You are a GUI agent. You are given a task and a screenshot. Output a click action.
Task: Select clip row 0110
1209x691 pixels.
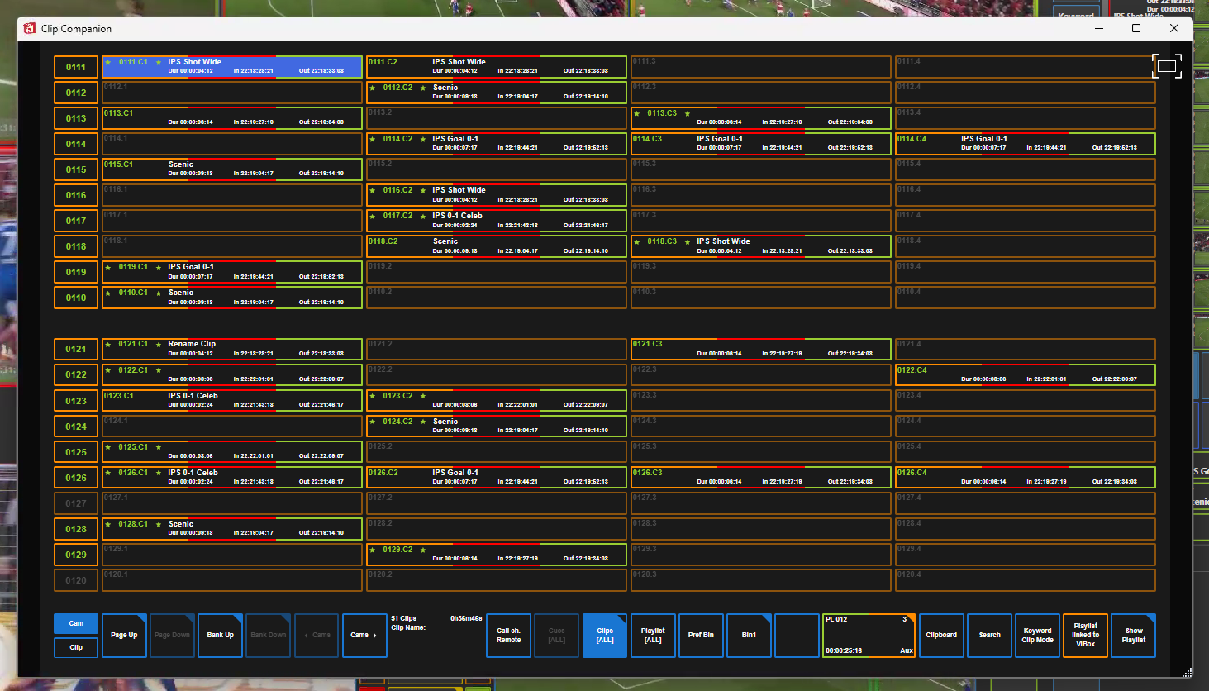[76, 298]
